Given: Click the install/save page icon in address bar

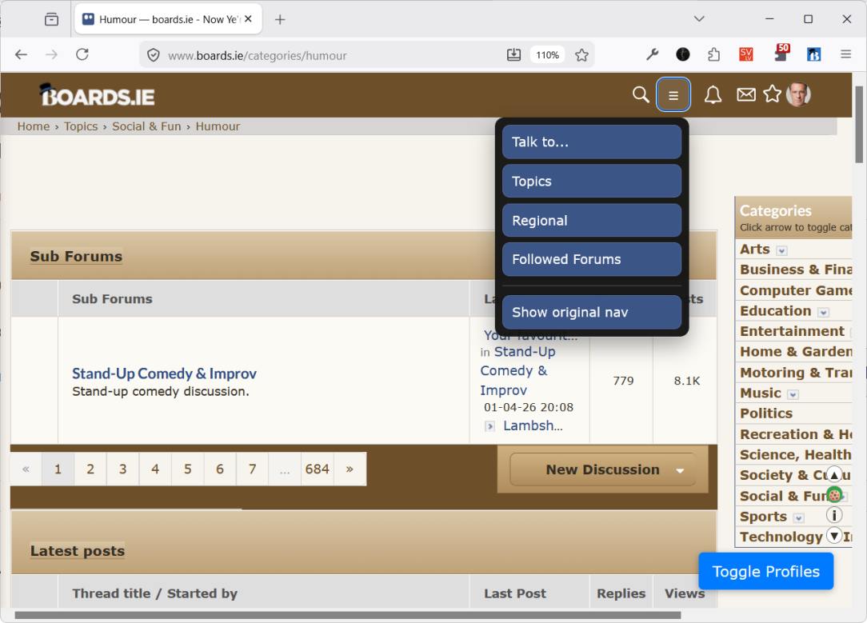Looking at the screenshot, I should coord(513,54).
